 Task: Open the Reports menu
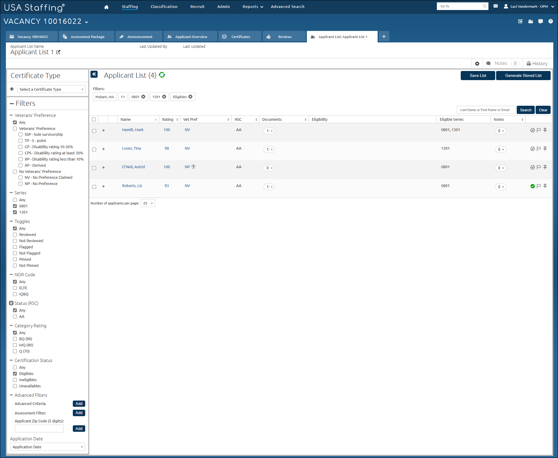(253, 6)
